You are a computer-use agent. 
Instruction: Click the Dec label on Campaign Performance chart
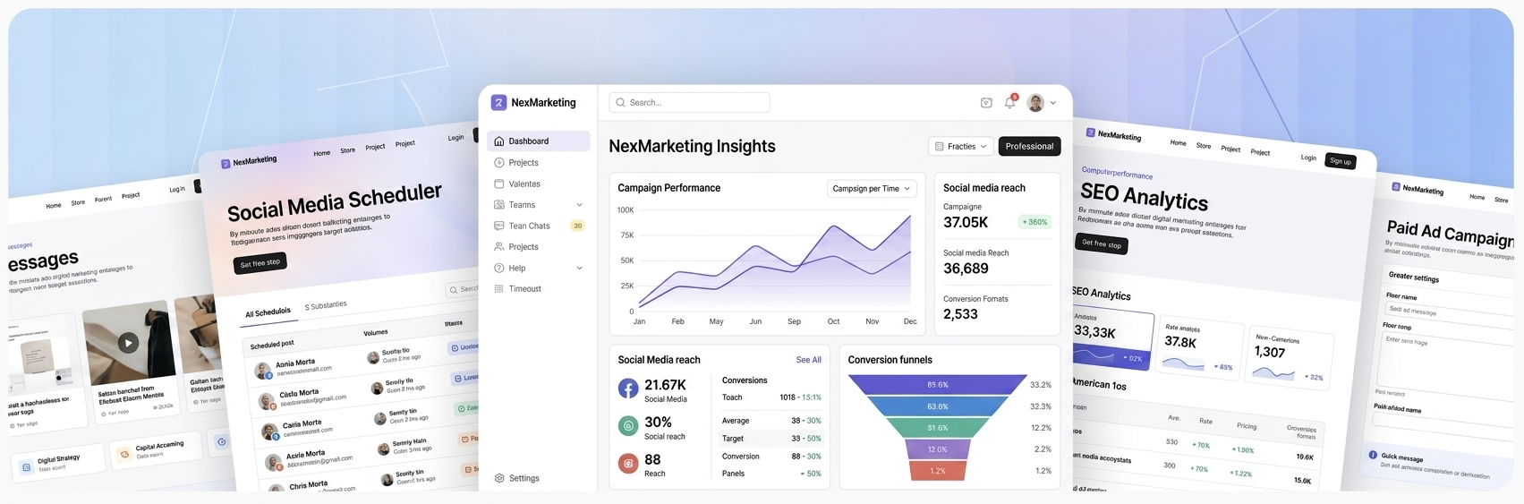(x=910, y=321)
